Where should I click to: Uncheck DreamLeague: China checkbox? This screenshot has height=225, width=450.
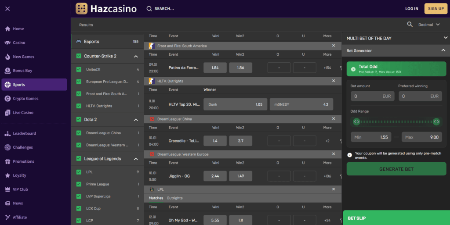(x=79, y=133)
